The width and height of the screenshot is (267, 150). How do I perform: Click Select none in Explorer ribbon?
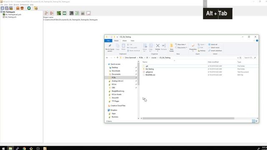tap(214, 47)
